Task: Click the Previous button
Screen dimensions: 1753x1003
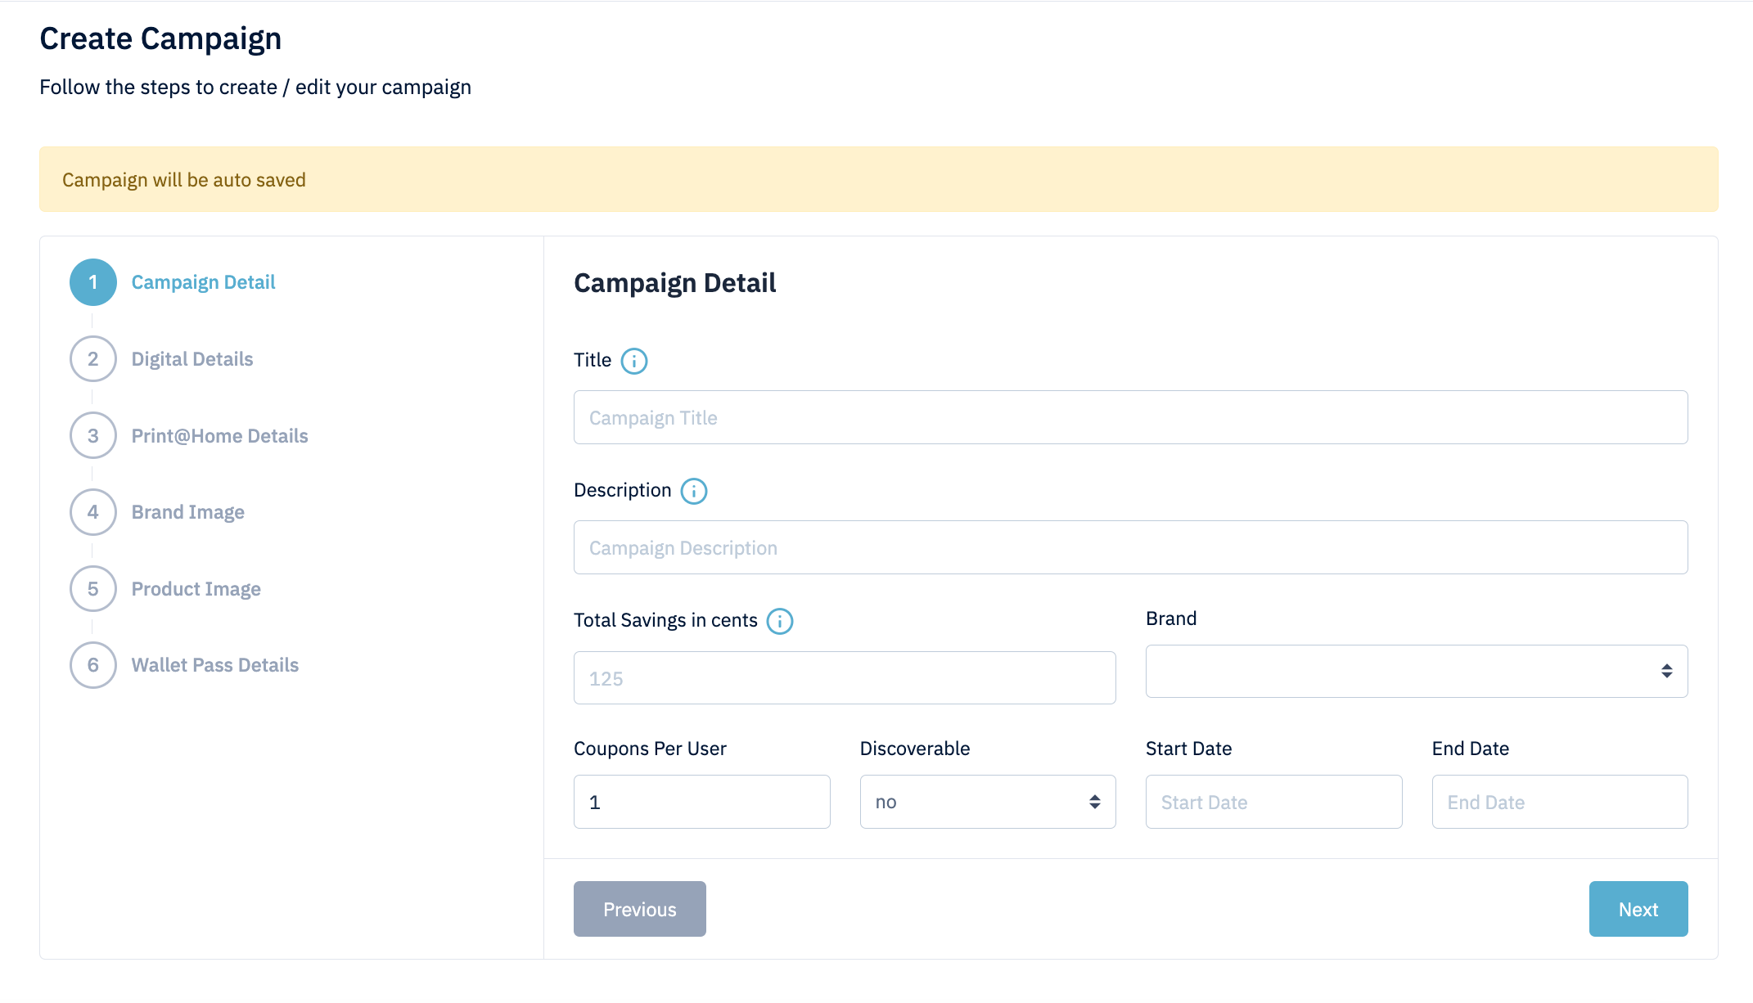Action: point(639,909)
